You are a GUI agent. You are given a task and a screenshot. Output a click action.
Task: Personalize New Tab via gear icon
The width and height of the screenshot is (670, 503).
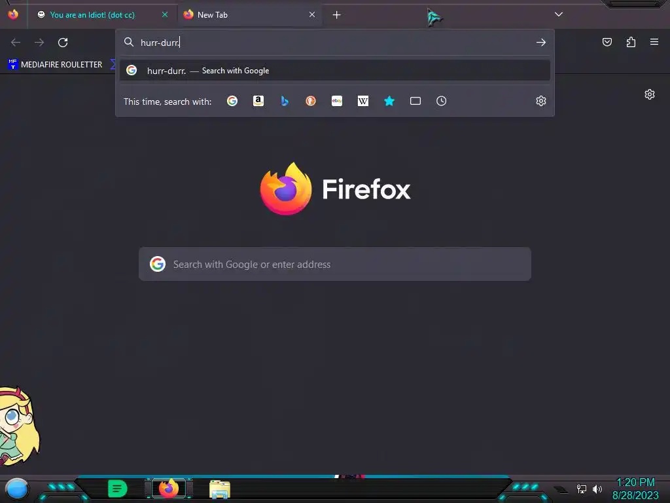click(650, 94)
